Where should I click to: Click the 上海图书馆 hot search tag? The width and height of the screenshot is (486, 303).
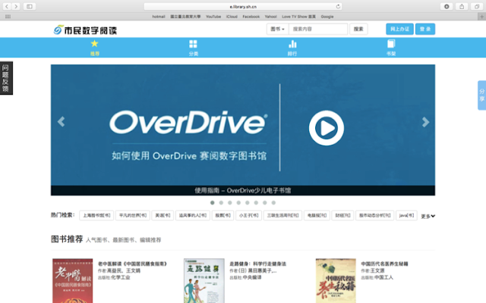[96, 215]
